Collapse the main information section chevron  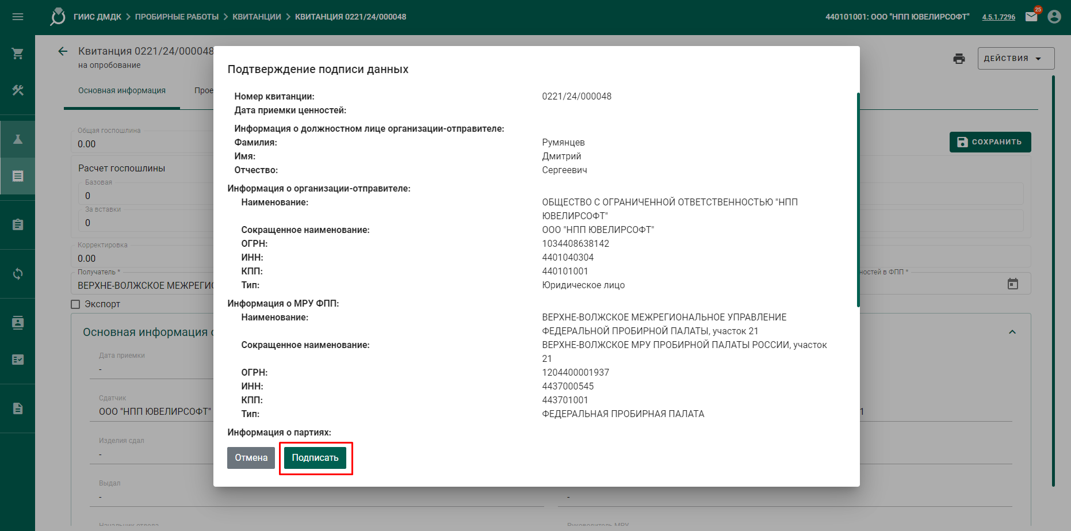tap(1012, 332)
